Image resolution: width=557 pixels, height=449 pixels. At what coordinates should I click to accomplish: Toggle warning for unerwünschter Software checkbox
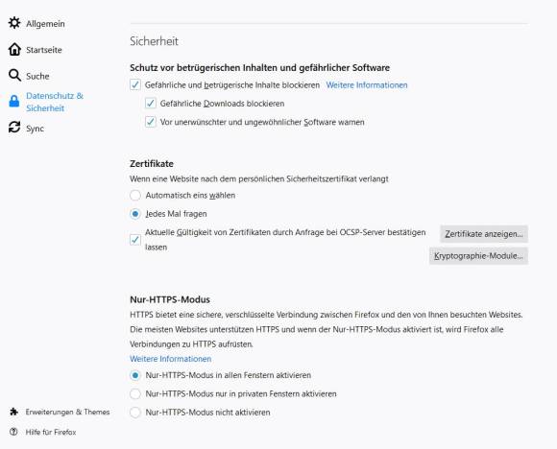coord(150,122)
